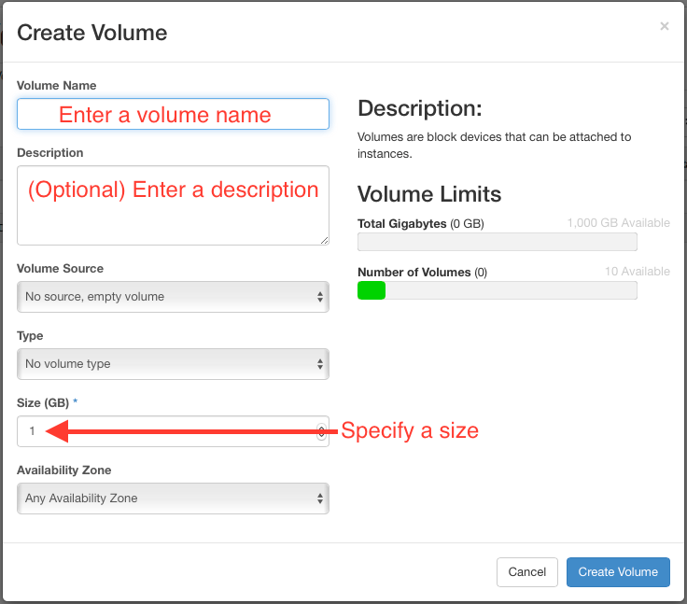Open the Availability Zone dropdown
Viewport: 687px width, 604px height.
[x=173, y=499]
